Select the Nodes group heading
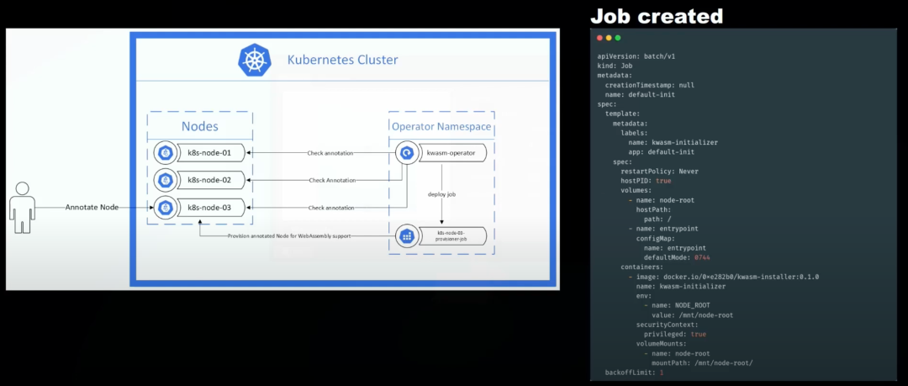This screenshot has height=386, width=908. click(x=200, y=126)
